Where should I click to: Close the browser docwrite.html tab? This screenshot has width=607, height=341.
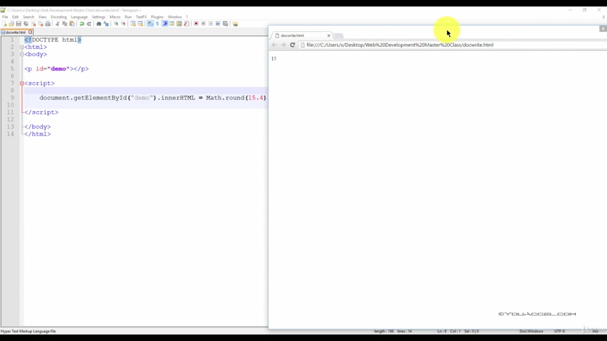point(329,36)
